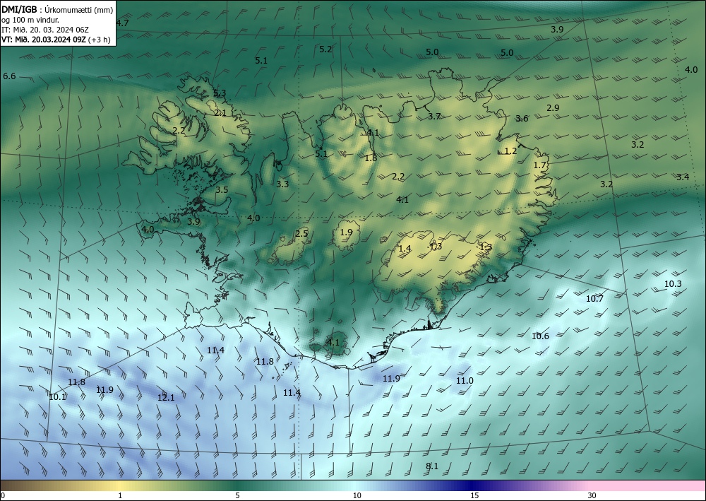Image resolution: width=706 pixels, height=501 pixels.
Task: Click the 10.6 value label
Action: tap(540, 336)
